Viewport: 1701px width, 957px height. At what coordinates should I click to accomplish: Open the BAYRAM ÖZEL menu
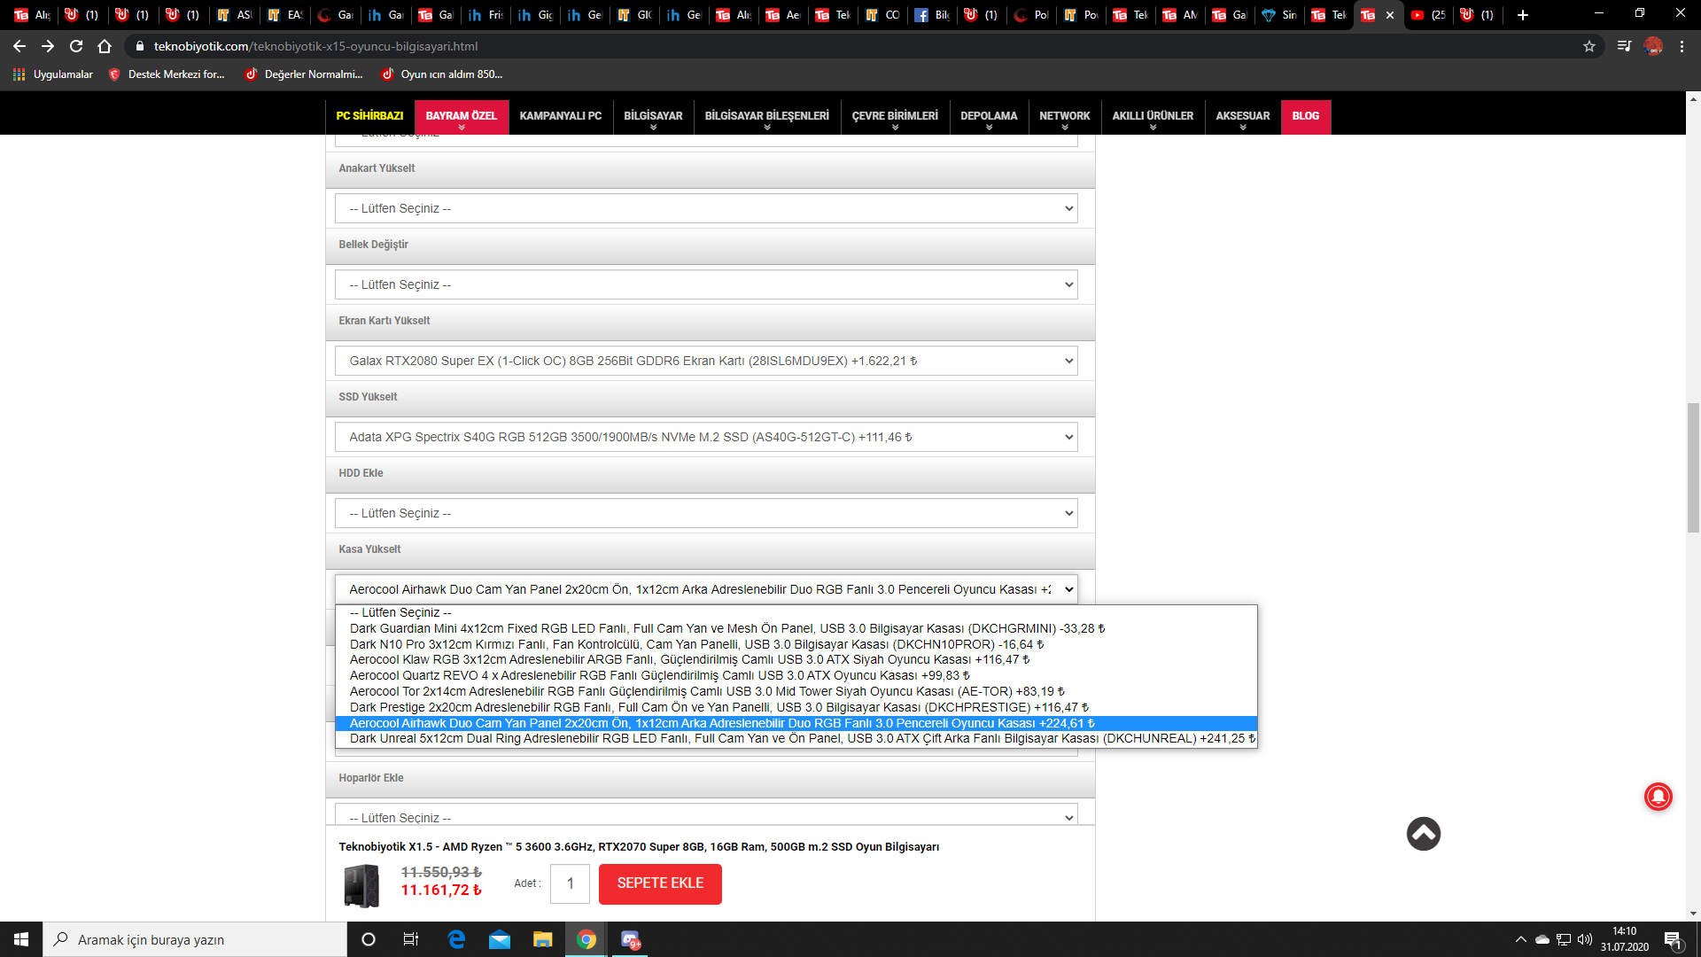pyautogui.click(x=461, y=116)
